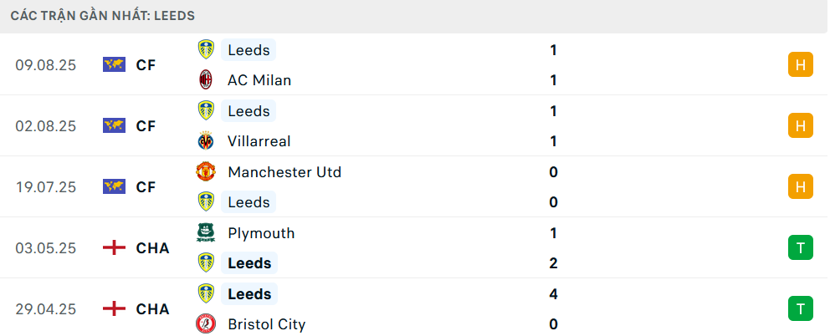The image size is (830, 336).
Task: Click England flag icon for 29.04.25 match
Action: [114, 309]
